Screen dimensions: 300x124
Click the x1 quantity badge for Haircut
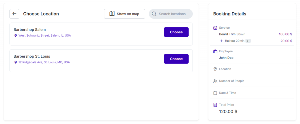pyautogui.click(x=248, y=41)
